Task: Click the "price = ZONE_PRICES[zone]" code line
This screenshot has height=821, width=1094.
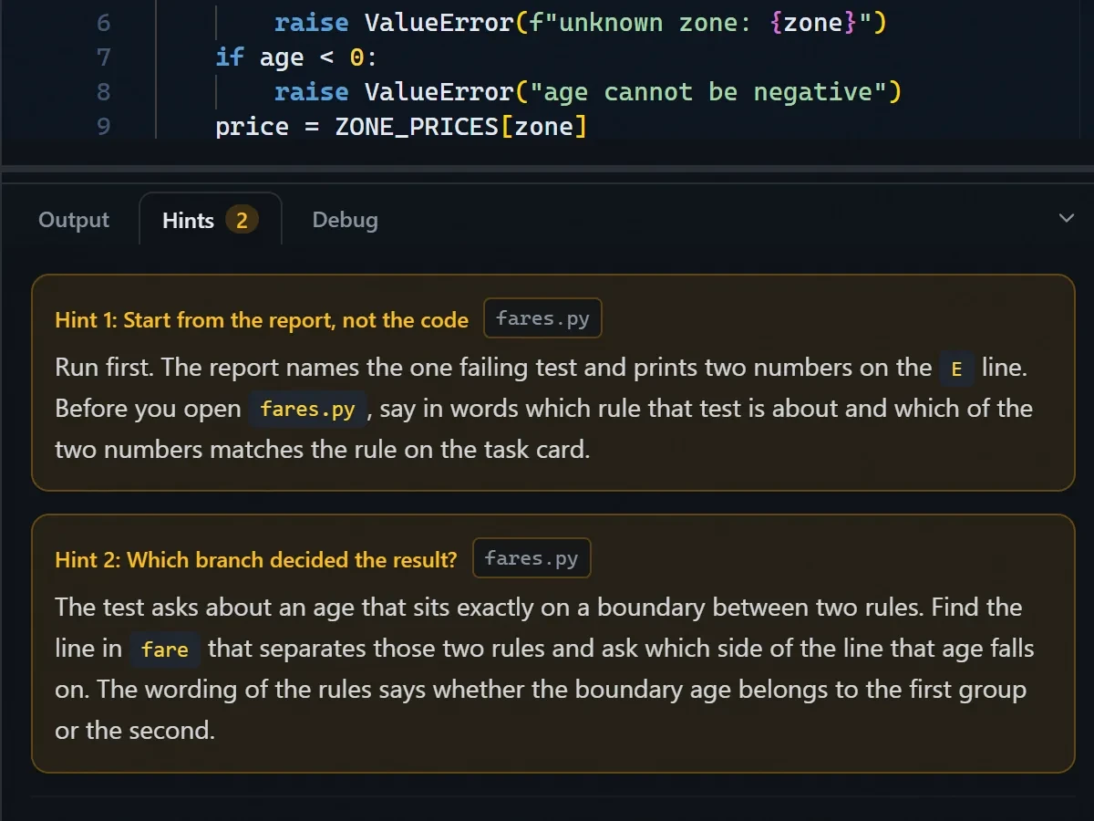Action: 401,126
